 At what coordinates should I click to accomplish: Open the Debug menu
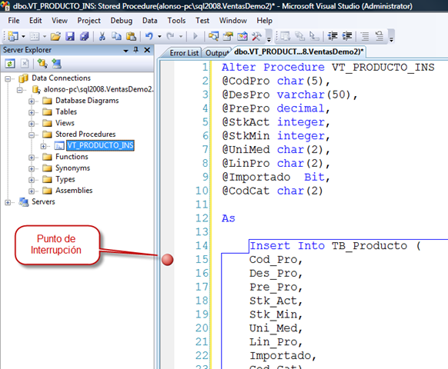pos(122,21)
